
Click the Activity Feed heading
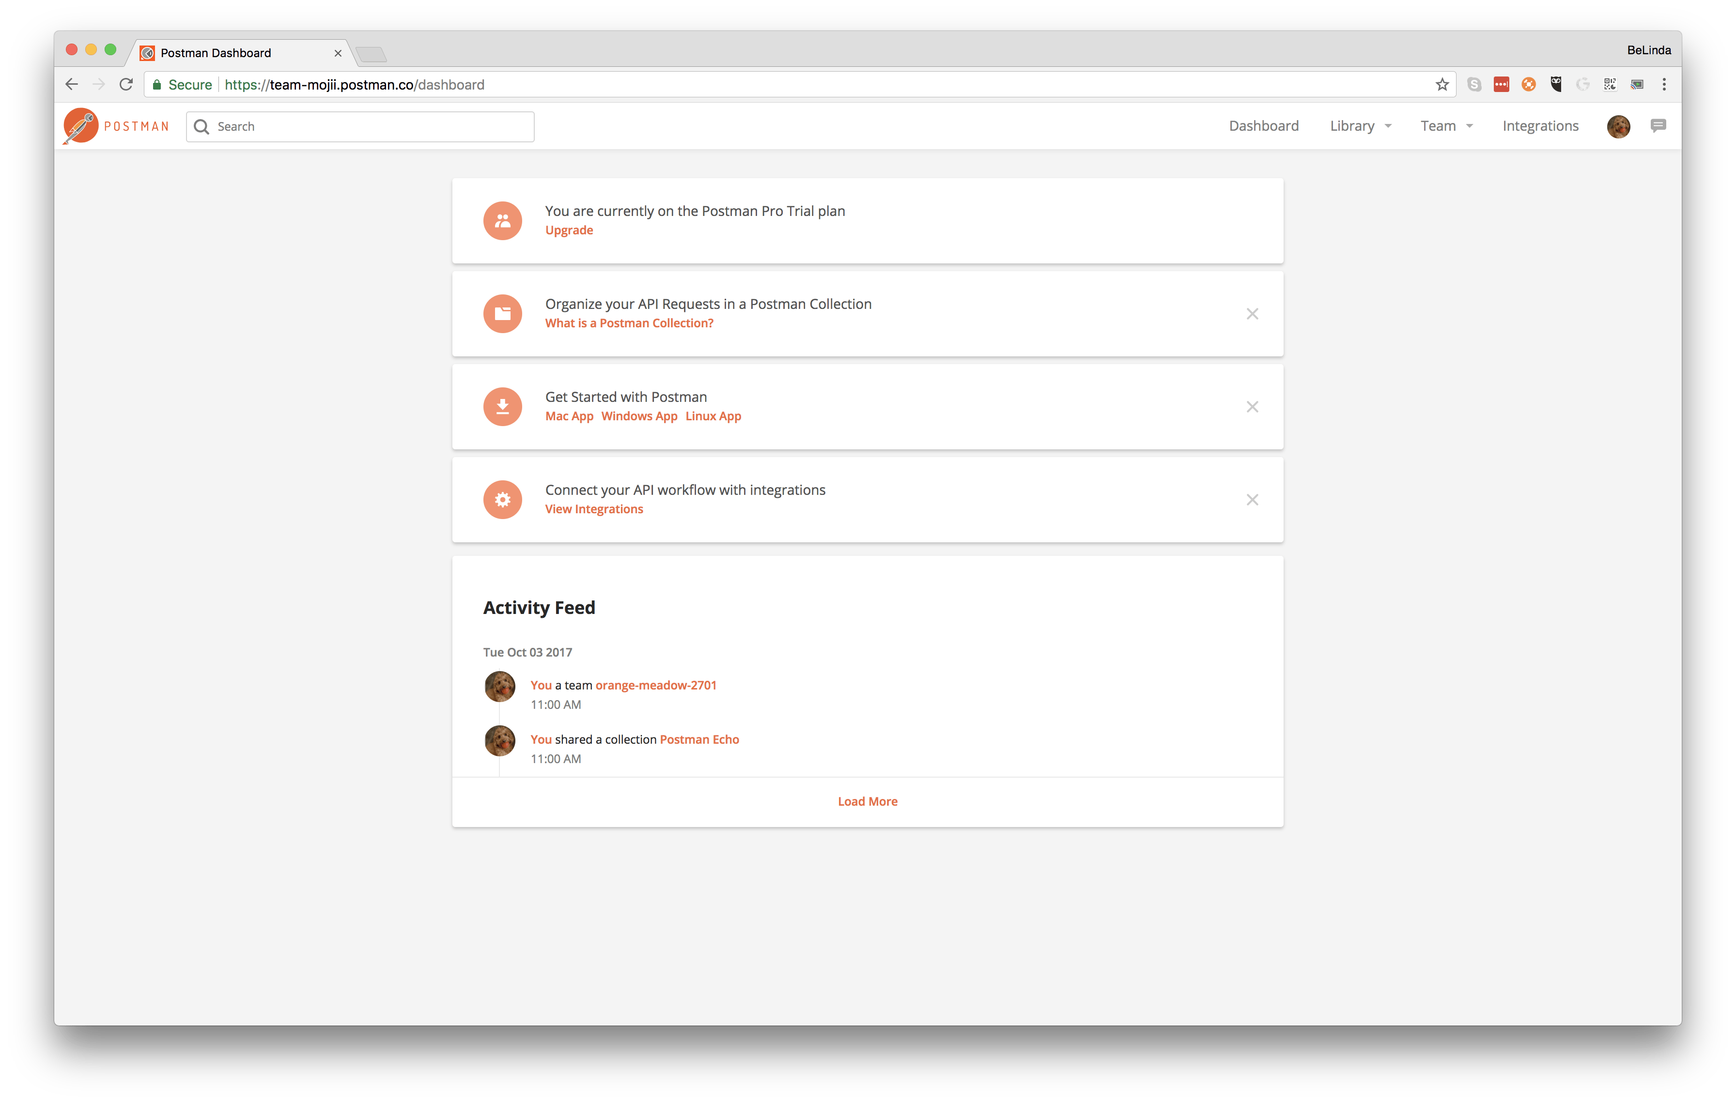coord(539,607)
